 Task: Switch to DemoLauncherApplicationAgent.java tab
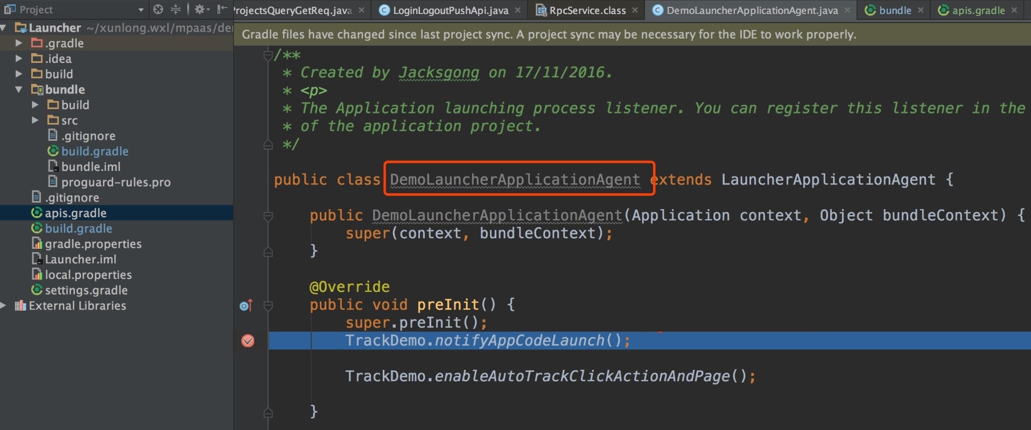752,10
